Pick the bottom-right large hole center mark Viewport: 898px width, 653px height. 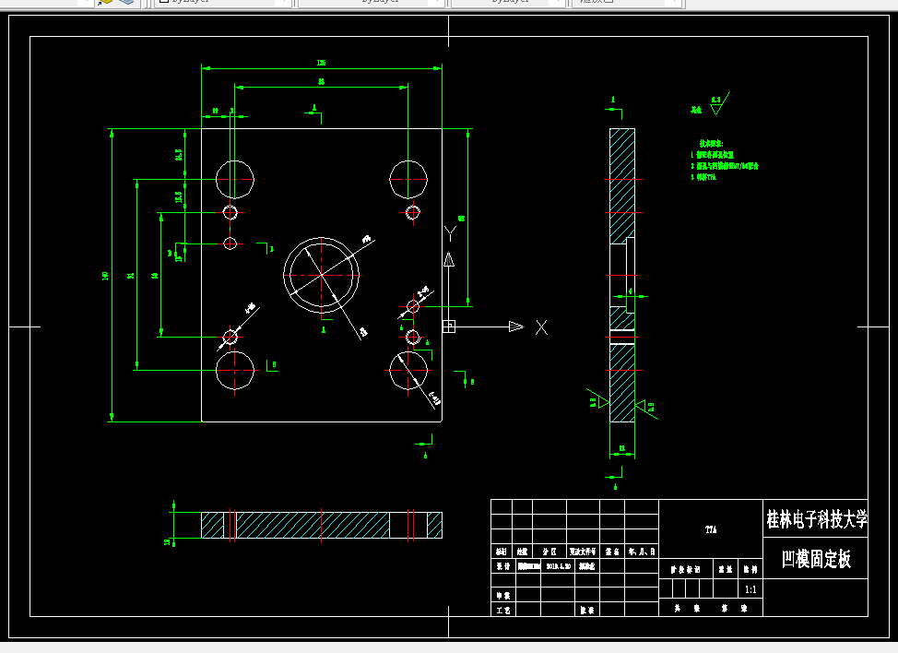click(408, 370)
